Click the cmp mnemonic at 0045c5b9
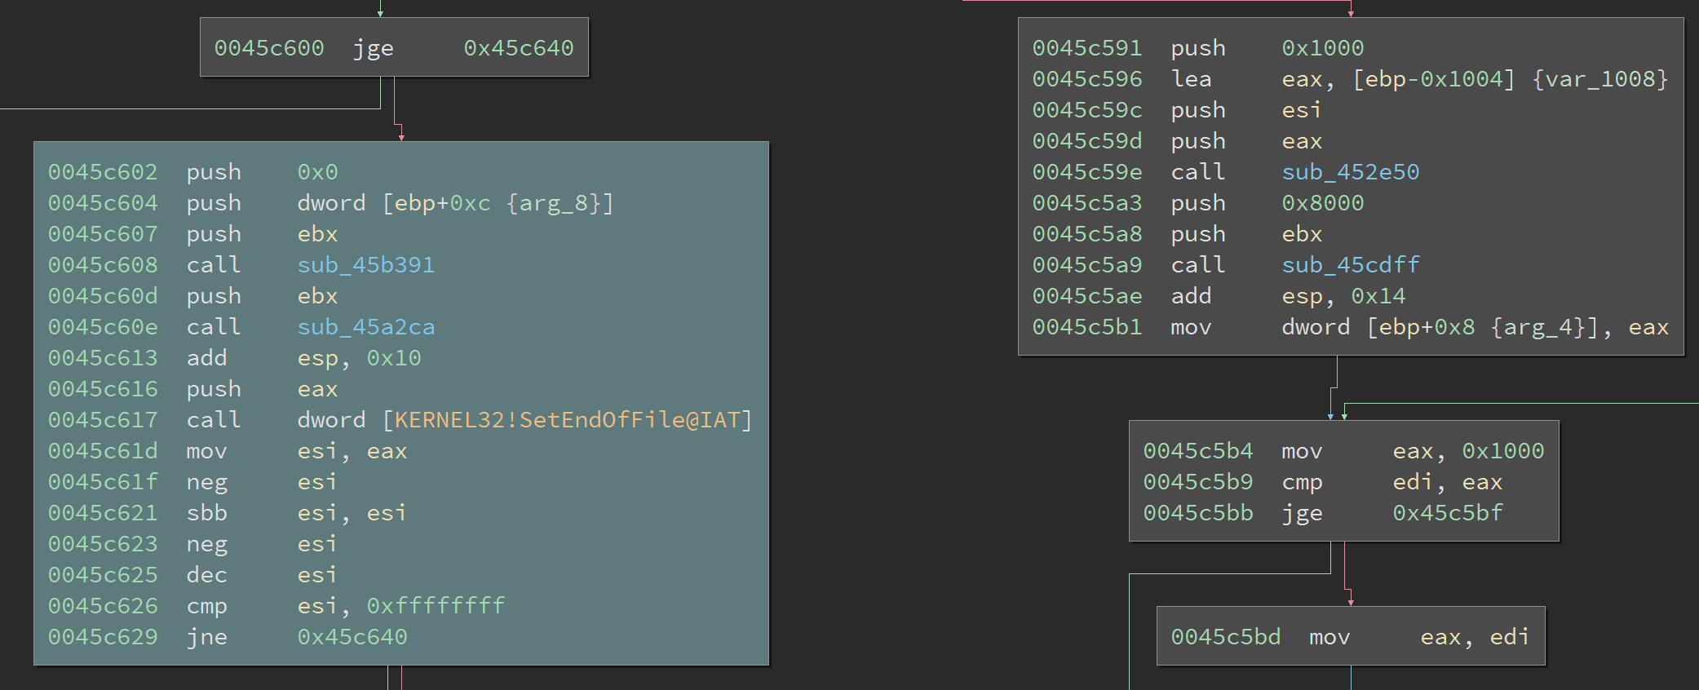 point(1303,482)
